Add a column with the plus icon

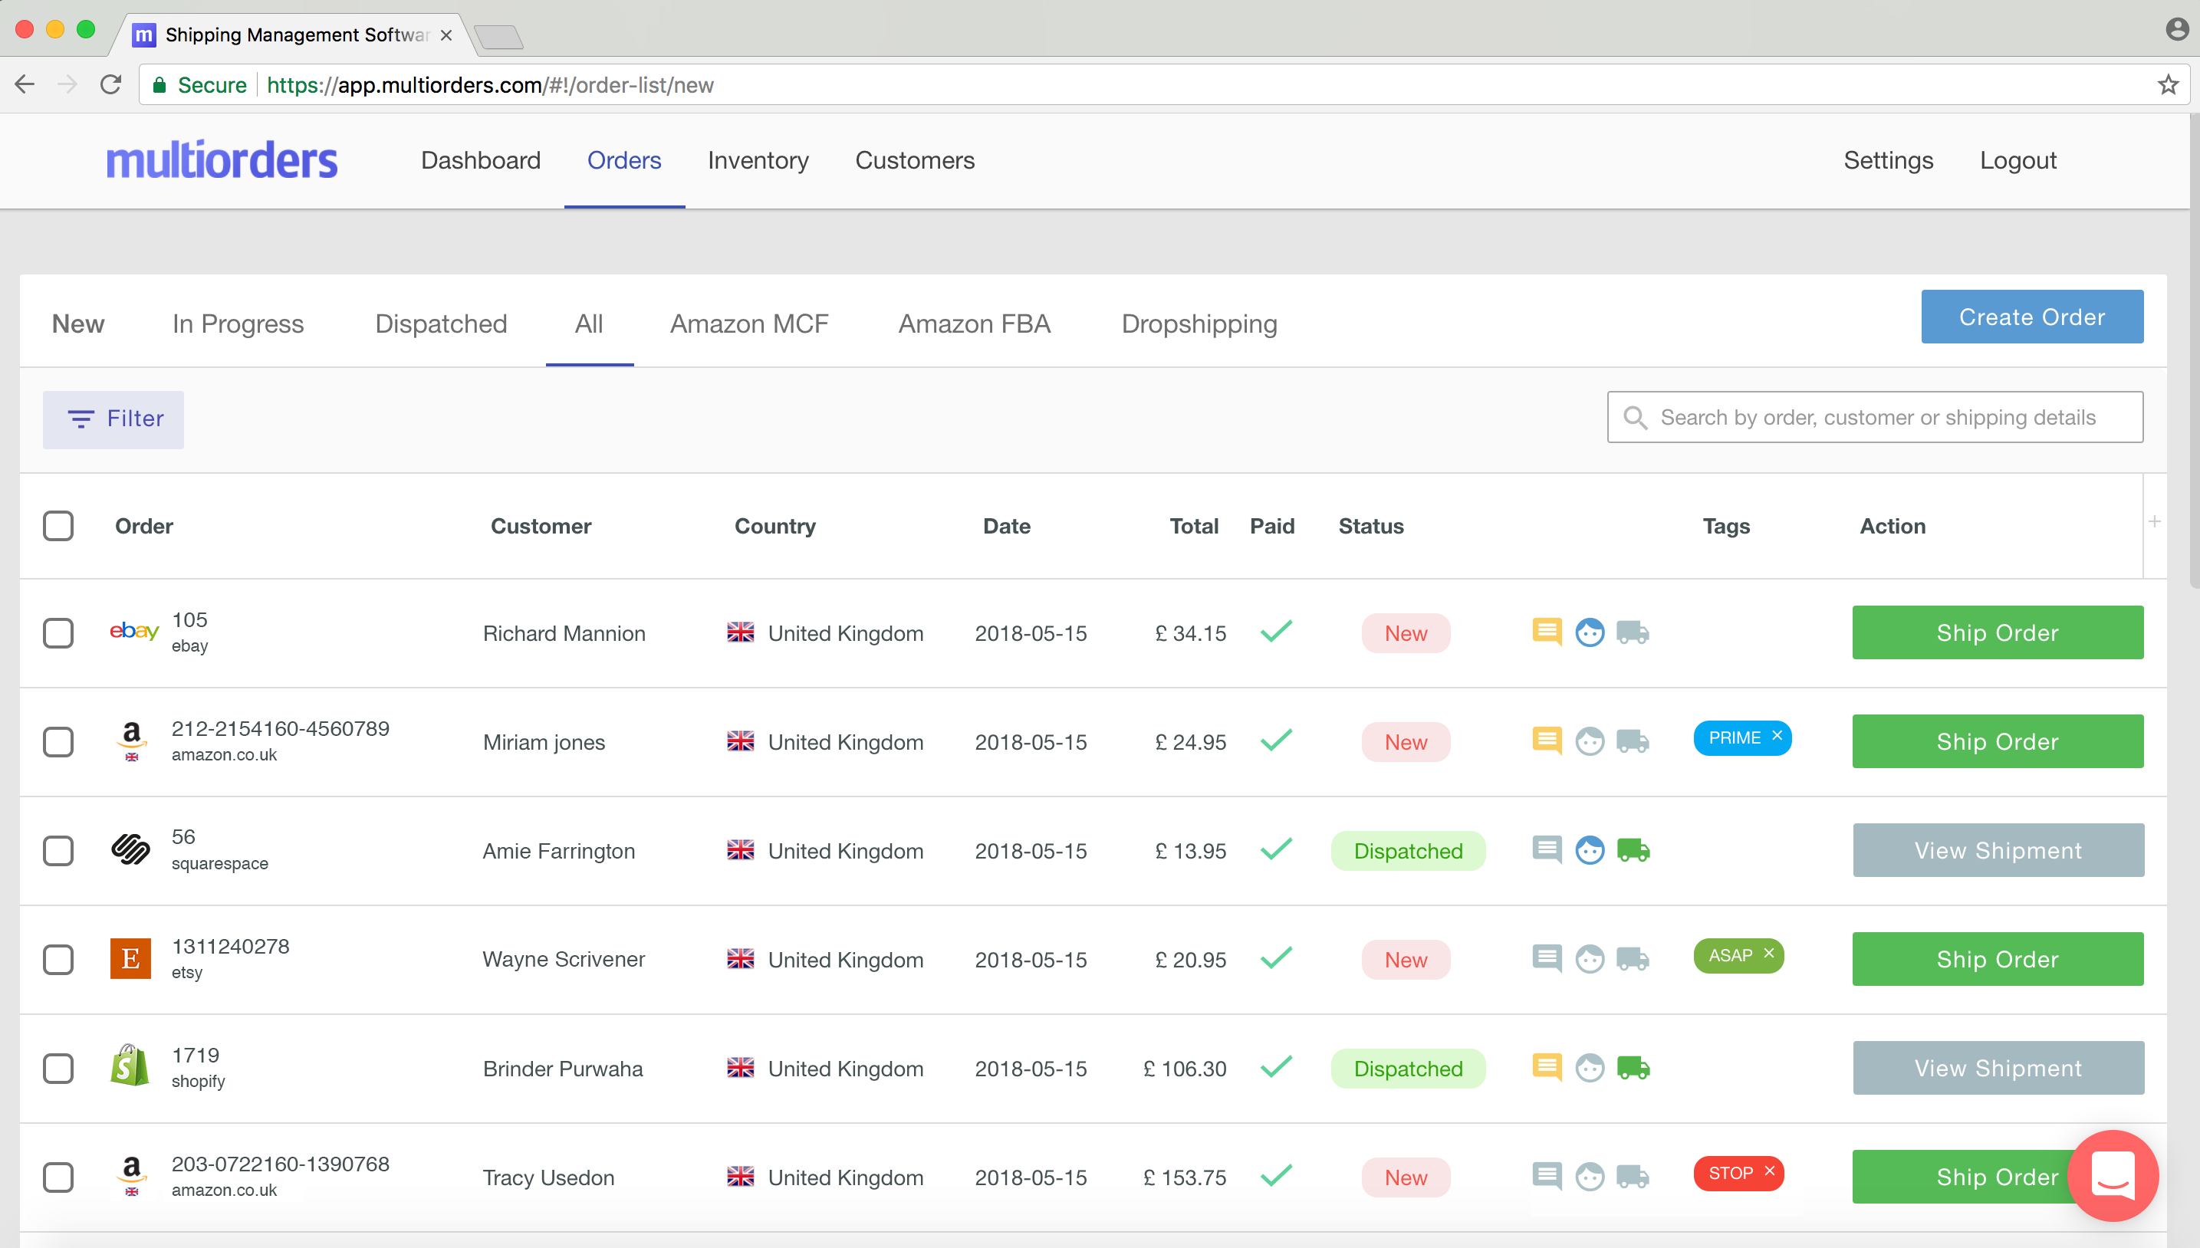pos(2154,522)
